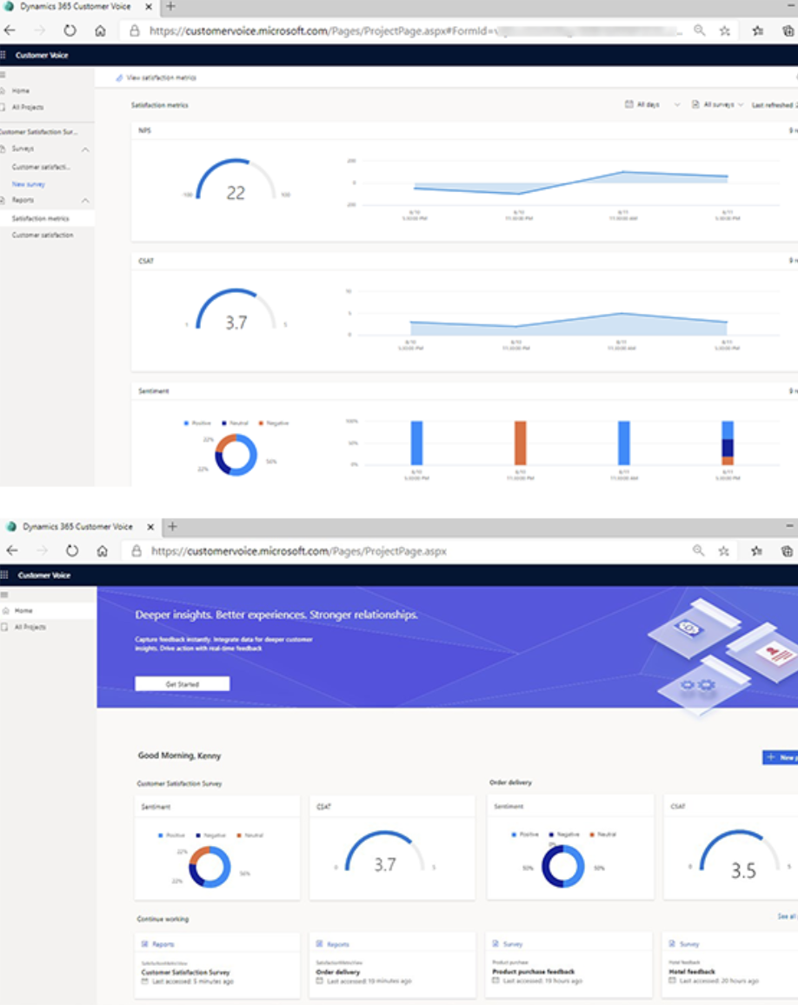The height and width of the screenshot is (1005, 798).
Task: Click Reports icon on Customer Satisfaction Survey card
Action: point(145,944)
